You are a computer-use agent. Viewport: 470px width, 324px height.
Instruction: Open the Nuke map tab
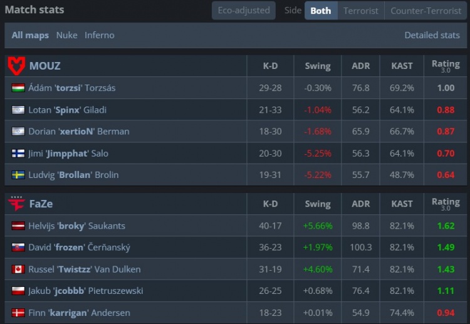67,35
